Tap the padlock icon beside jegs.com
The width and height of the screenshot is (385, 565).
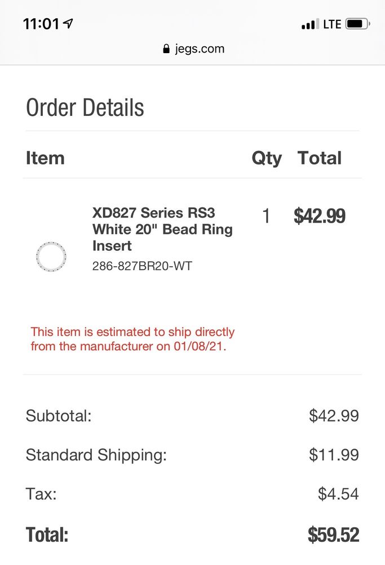pyautogui.click(x=166, y=49)
